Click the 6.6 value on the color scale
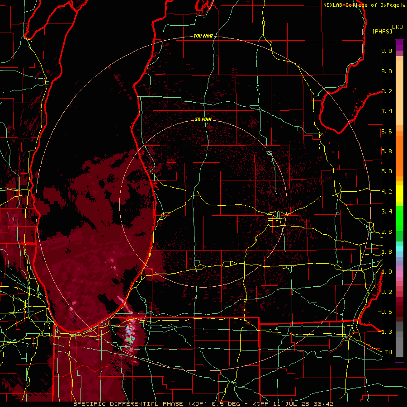 387,131
